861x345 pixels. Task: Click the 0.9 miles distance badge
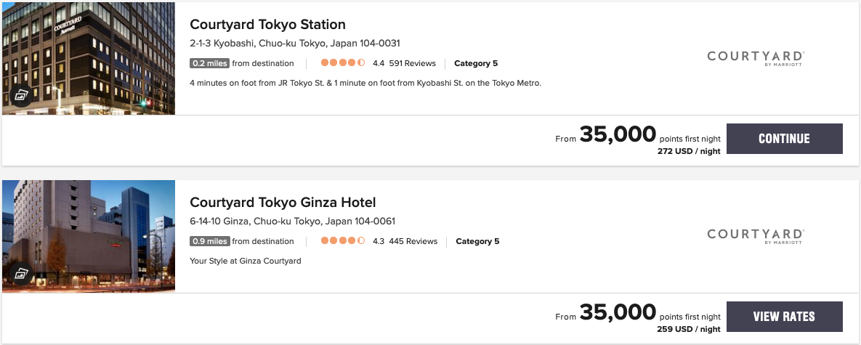(209, 241)
